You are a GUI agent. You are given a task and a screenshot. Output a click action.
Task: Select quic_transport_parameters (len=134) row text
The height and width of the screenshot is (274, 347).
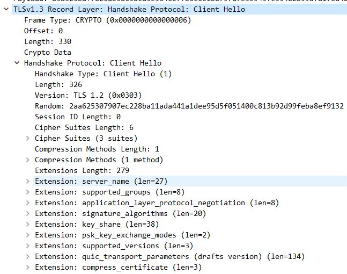pos(169,256)
